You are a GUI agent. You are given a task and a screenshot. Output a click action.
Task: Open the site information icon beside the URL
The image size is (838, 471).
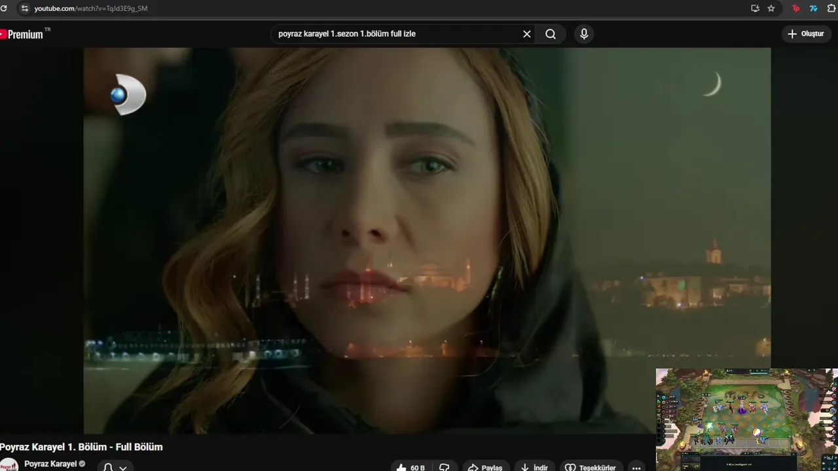tap(25, 9)
